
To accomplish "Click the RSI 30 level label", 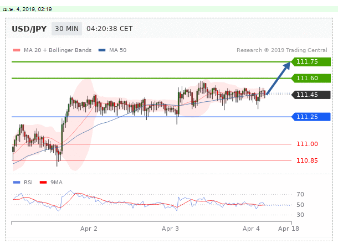I will (x=300, y=215).
